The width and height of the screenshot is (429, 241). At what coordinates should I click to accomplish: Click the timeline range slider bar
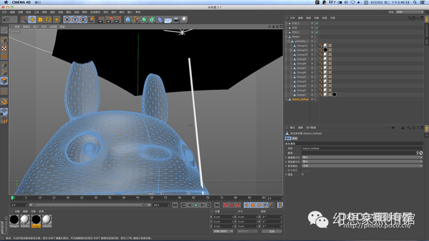pyautogui.click(x=90, y=205)
